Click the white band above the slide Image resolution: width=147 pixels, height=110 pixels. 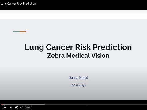(x=73, y=15)
